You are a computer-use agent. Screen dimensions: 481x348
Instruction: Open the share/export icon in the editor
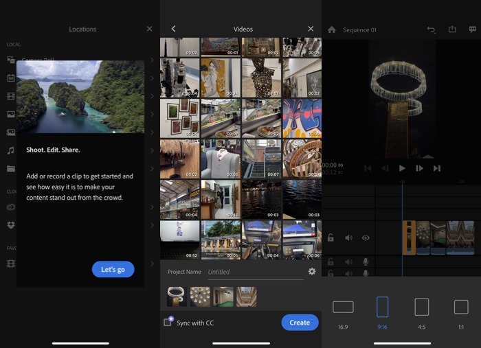(x=452, y=29)
